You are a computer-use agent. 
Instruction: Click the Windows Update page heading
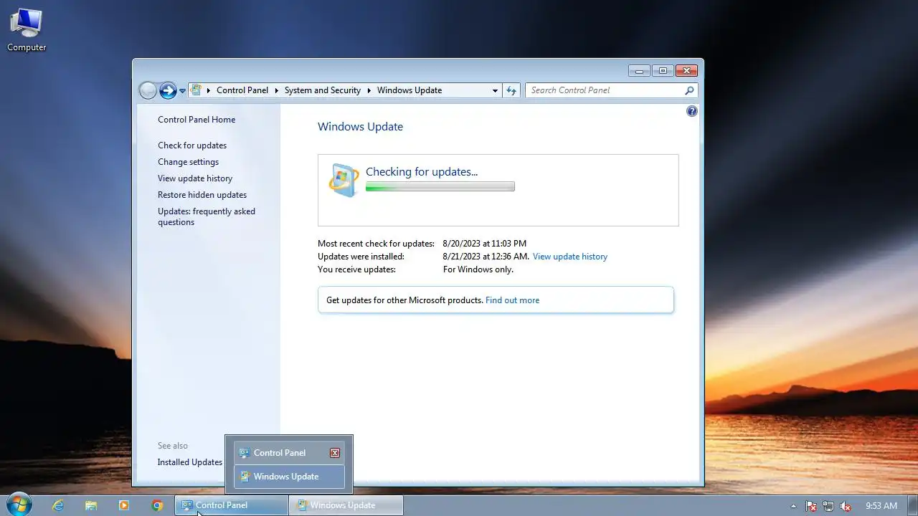[360, 127]
